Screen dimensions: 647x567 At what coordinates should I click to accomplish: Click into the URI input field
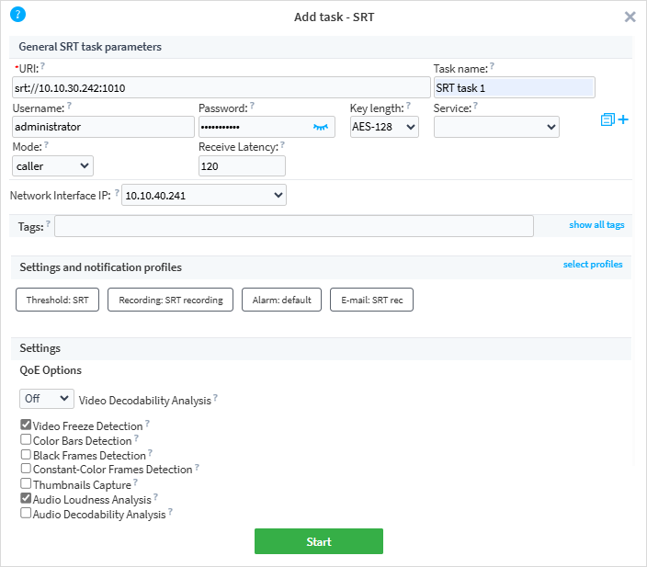221,87
